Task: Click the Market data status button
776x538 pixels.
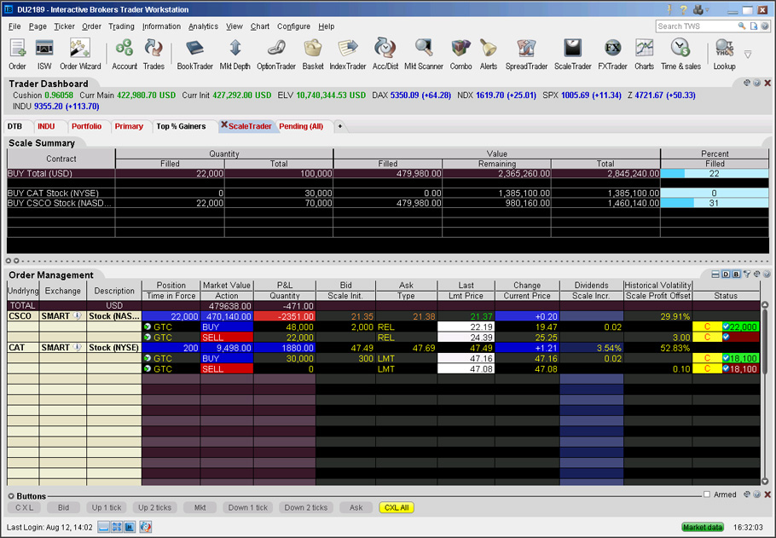Action: coord(703,527)
